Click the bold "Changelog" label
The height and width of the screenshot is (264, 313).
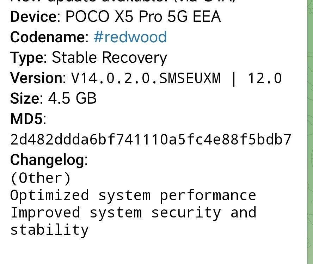pos(48,160)
